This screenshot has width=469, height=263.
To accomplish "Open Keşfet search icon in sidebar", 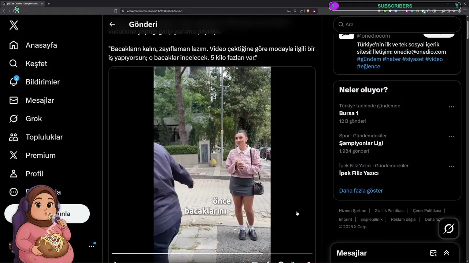I will pos(14,64).
